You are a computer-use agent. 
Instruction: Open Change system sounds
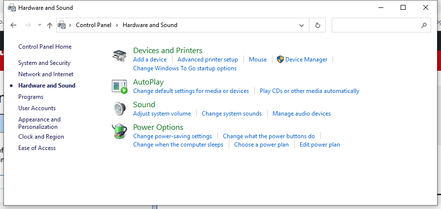click(x=232, y=114)
